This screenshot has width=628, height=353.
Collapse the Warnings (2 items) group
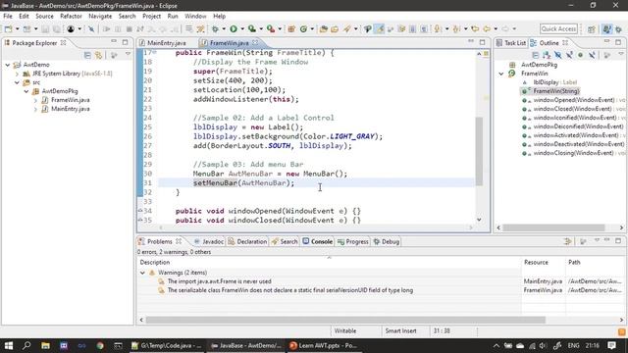(x=142, y=273)
